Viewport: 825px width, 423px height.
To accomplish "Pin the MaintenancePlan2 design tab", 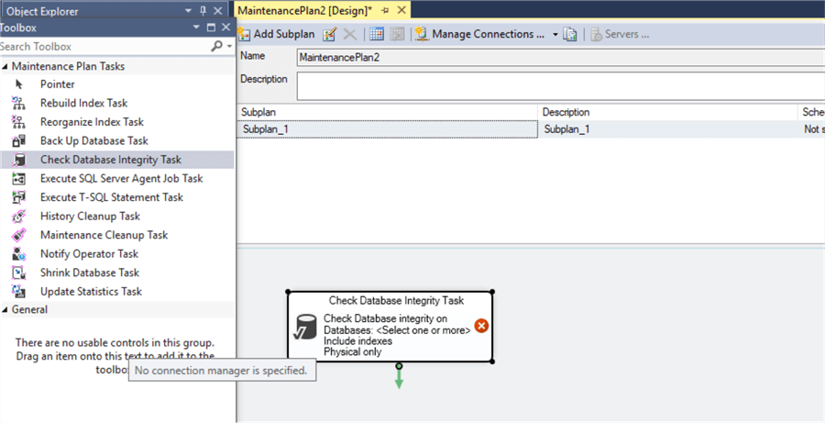I will (385, 10).
